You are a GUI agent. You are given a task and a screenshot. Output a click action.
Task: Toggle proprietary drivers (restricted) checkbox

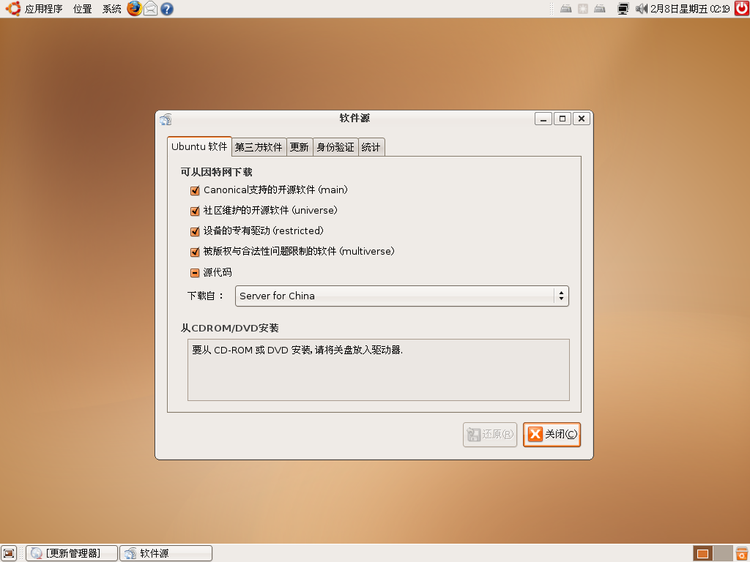coord(195,231)
